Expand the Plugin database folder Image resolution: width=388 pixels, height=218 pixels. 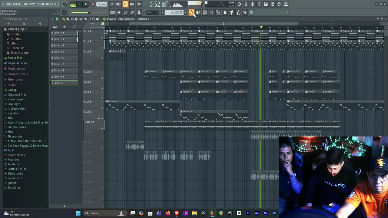(x=18, y=63)
